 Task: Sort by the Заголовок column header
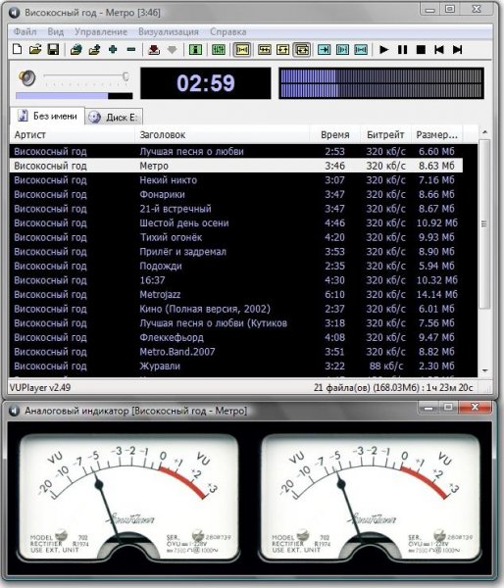[222, 134]
